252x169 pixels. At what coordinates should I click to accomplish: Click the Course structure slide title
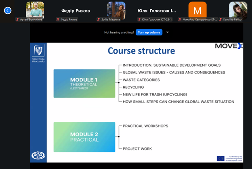pos(141,51)
